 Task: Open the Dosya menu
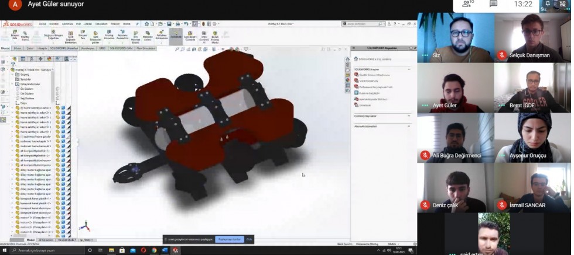pyautogui.click(x=43, y=24)
